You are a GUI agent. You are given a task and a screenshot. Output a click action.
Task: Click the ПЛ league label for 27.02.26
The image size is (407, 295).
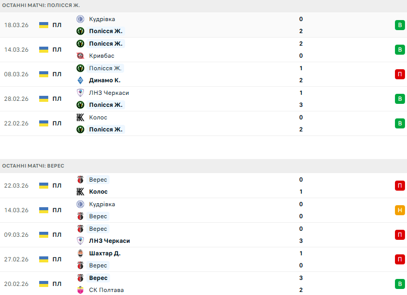[57, 259]
